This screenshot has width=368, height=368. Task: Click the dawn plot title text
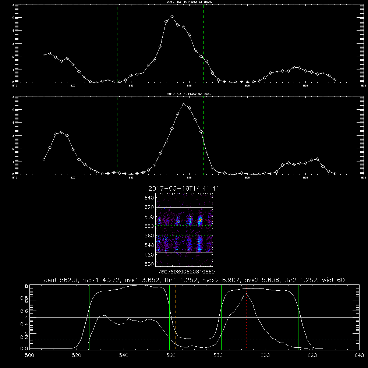[x=189, y=2]
